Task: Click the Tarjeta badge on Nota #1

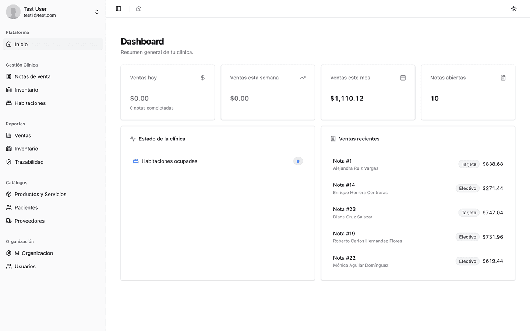Action: point(469,164)
